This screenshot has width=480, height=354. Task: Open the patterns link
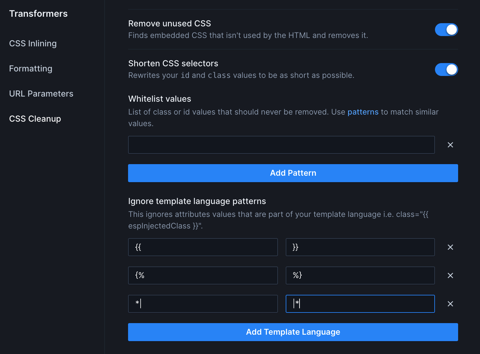363,112
